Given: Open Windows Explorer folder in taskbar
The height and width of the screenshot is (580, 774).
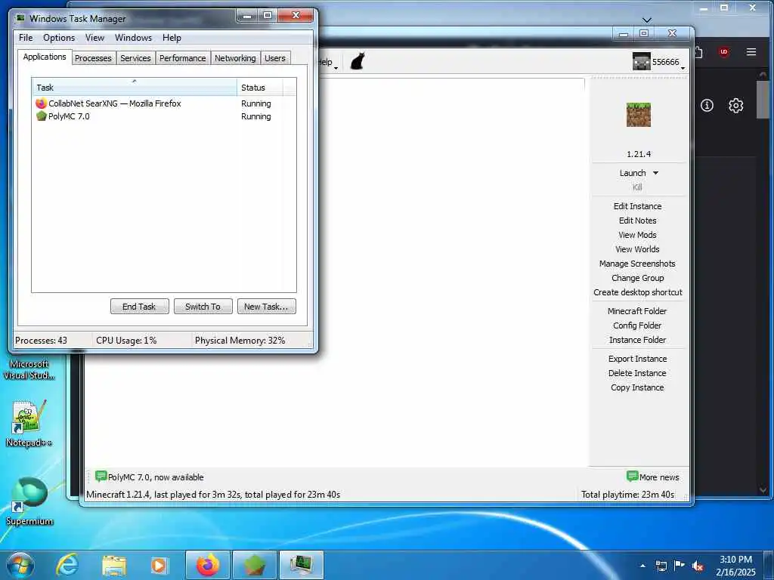Looking at the screenshot, I should pyautogui.click(x=114, y=565).
